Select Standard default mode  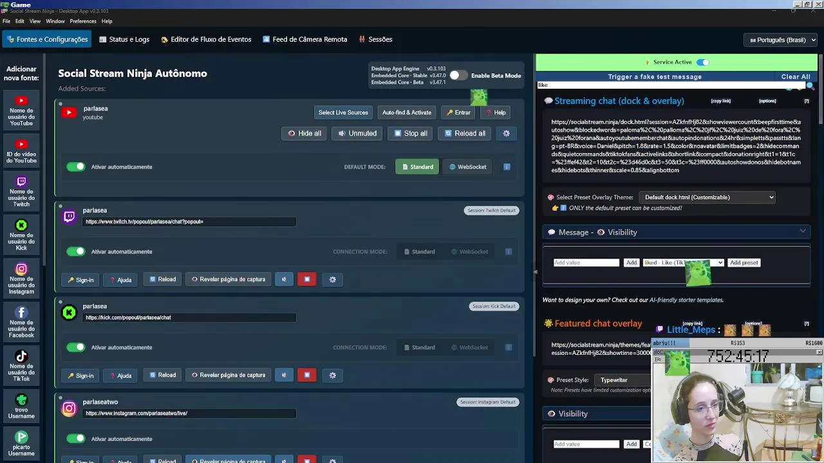[417, 167]
